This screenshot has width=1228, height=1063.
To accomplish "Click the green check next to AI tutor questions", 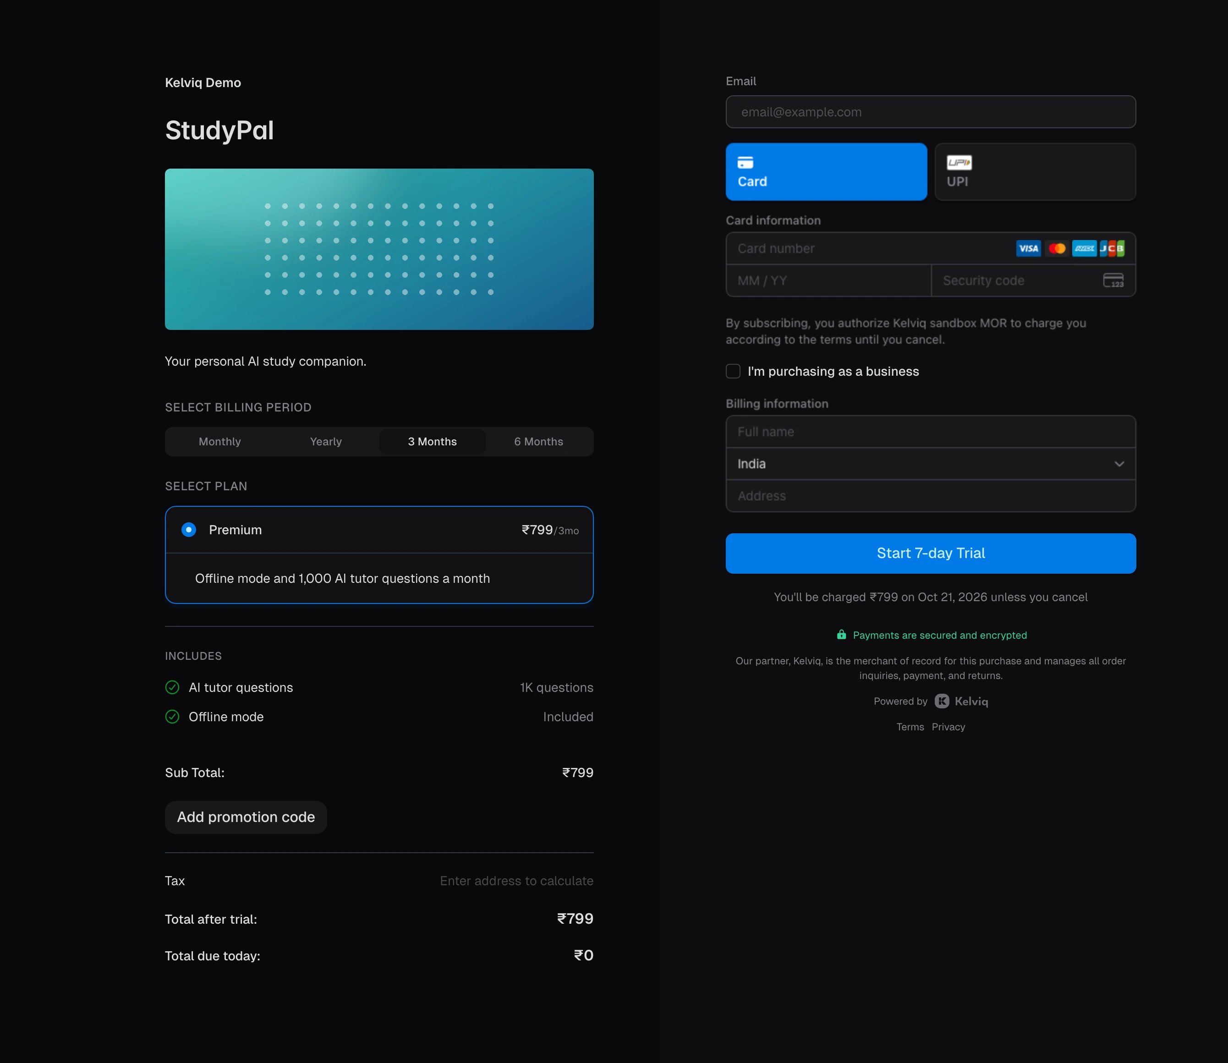I will tap(172, 687).
